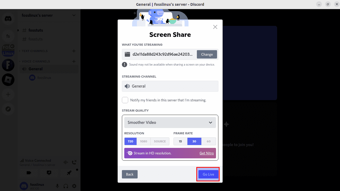Click the share screen monitor icon
The image size is (340, 191).
(x=49, y=173)
